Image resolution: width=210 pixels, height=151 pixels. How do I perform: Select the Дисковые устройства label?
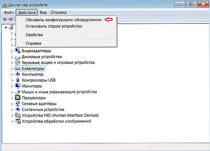click(x=42, y=57)
